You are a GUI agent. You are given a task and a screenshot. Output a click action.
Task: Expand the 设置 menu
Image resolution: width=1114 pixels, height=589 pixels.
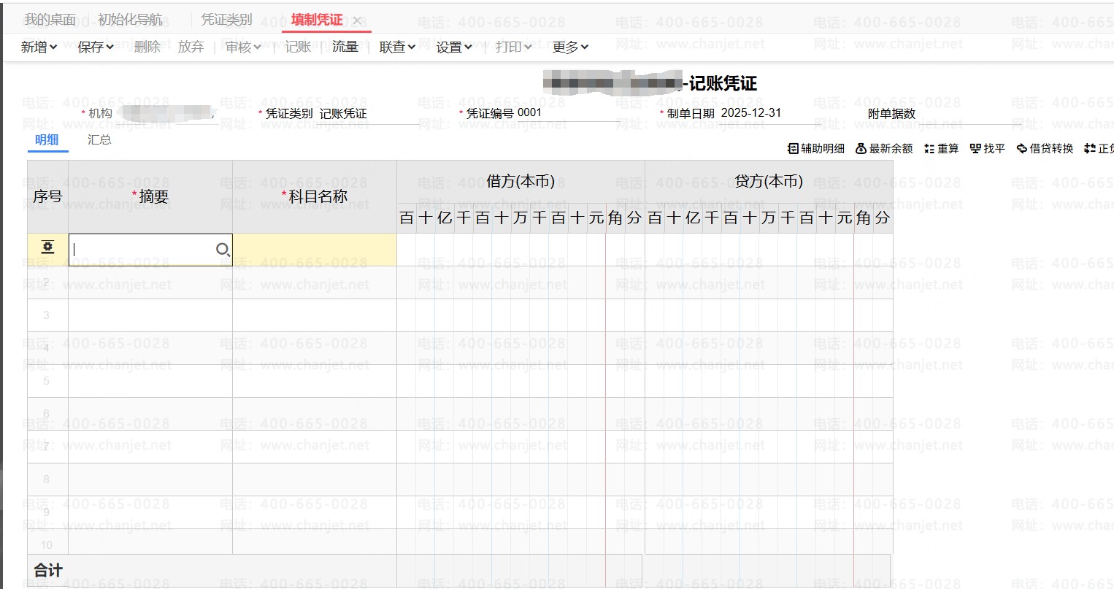pyautogui.click(x=454, y=47)
